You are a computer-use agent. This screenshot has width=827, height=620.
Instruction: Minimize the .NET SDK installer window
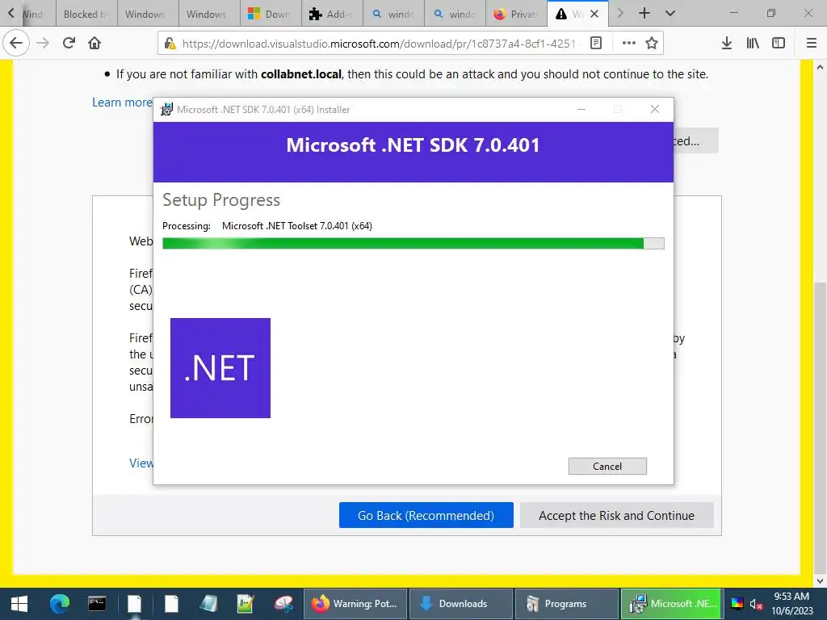pyautogui.click(x=581, y=109)
